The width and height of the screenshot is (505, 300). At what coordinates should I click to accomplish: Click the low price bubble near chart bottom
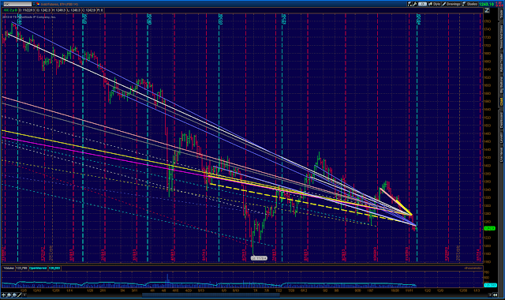click(259, 258)
